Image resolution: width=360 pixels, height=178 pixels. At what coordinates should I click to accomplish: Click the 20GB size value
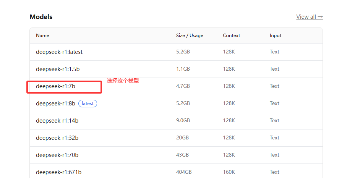click(182, 138)
